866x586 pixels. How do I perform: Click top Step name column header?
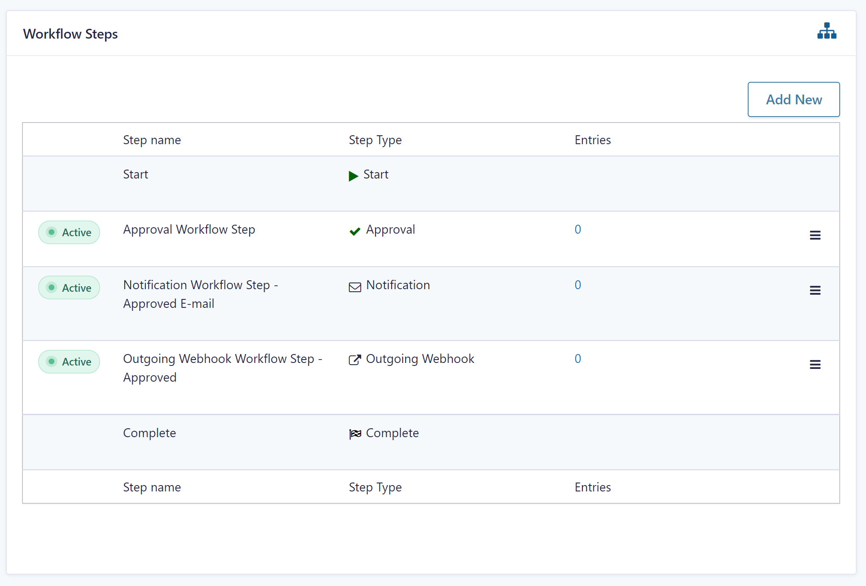[x=152, y=140]
